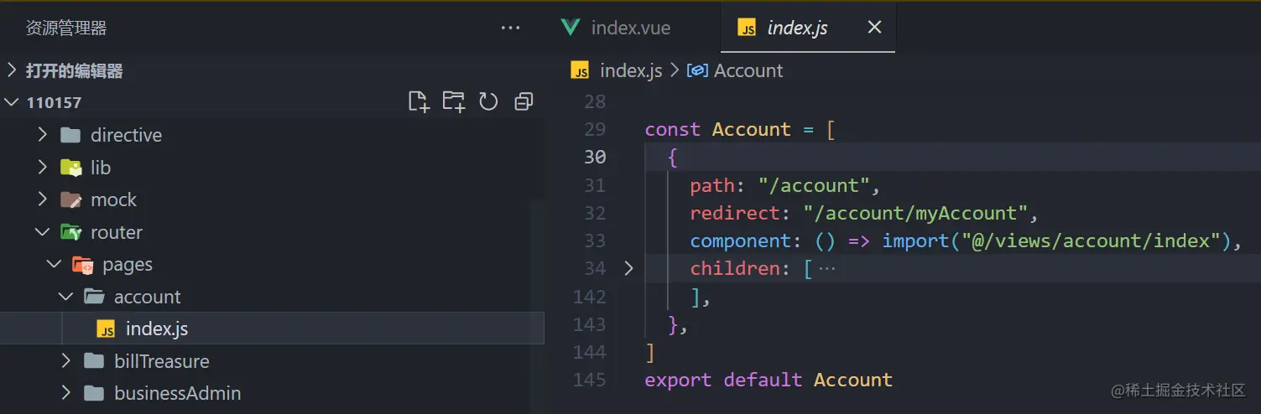The image size is (1261, 414).
Task: Refresh the explorer file tree
Action: tap(488, 102)
